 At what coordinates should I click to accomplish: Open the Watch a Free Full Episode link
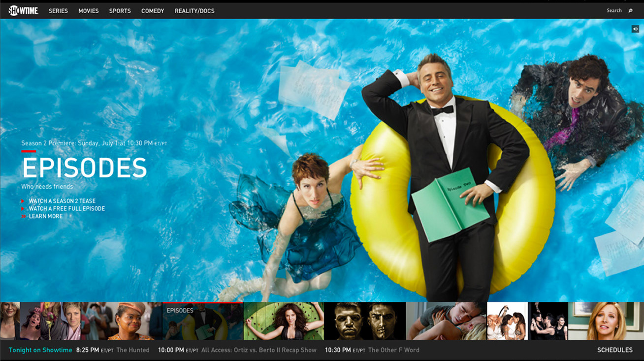pos(67,209)
